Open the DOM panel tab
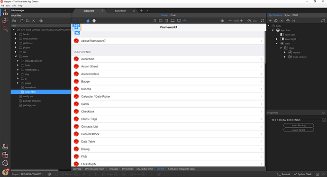 click(x=295, y=15)
